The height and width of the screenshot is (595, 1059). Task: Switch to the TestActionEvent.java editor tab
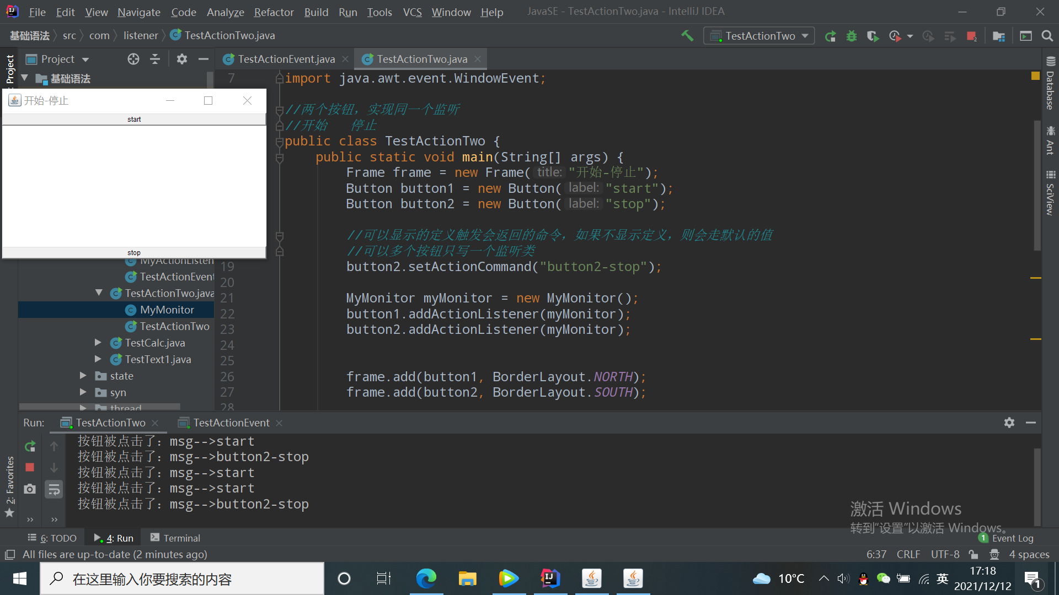(286, 59)
